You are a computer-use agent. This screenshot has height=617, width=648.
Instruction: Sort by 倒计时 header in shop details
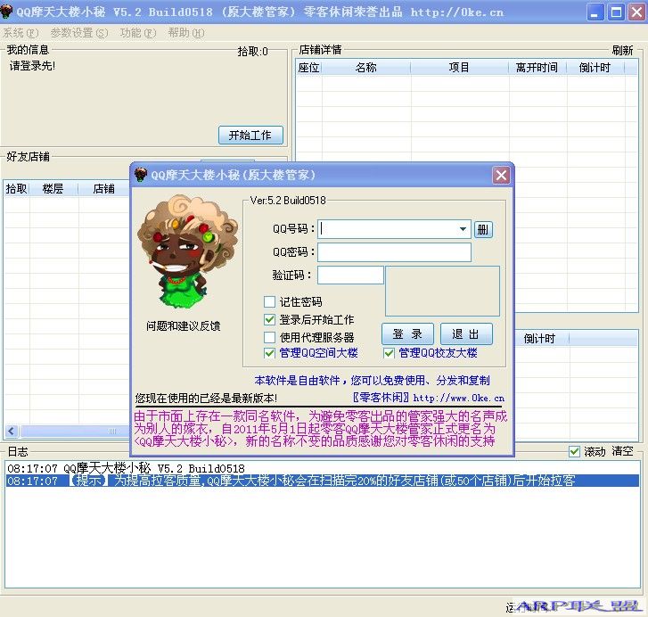pyautogui.click(x=595, y=68)
